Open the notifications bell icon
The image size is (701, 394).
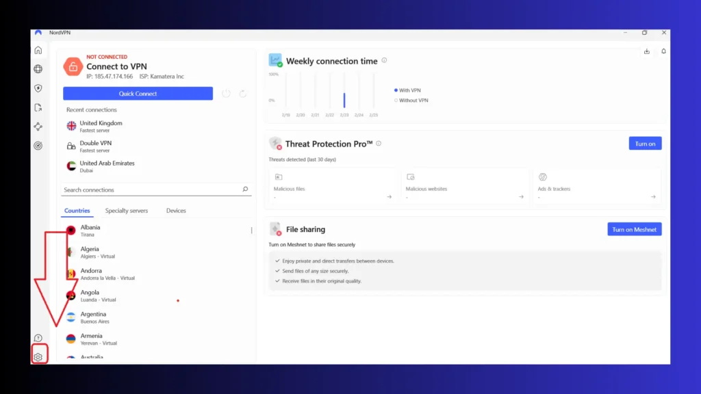pyautogui.click(x=663, y=51)
